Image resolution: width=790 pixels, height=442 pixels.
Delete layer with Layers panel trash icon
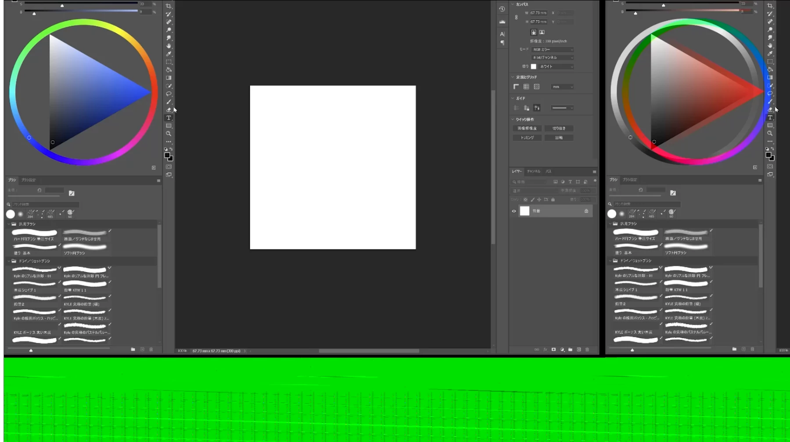(587, 350)
